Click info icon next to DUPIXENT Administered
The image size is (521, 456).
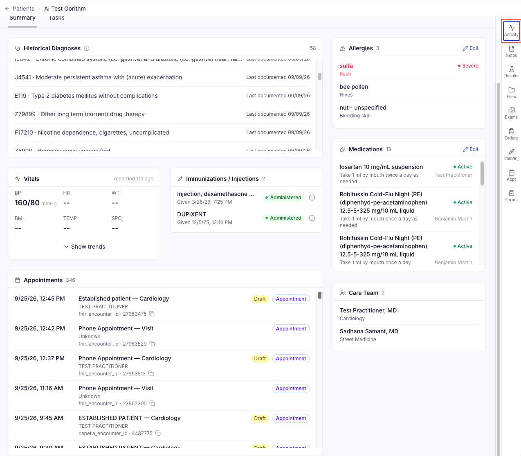(x=312, y=218)
